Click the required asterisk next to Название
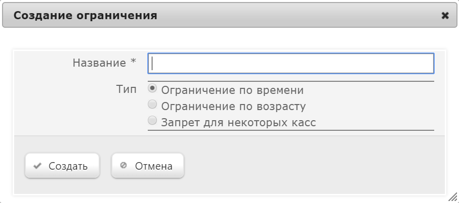The image size is (459, 203). click(x=134, y=61)
